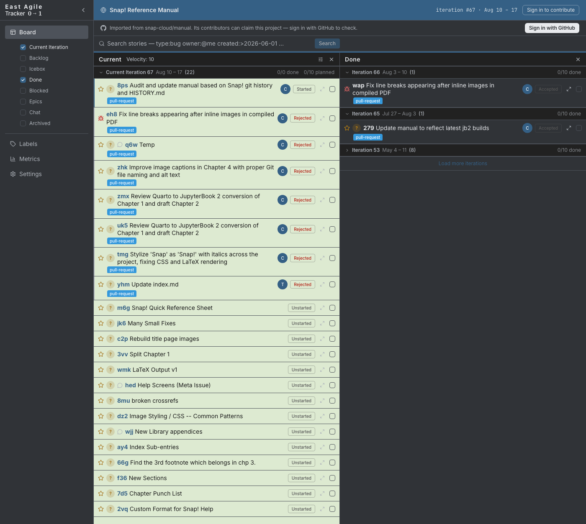The height and width of the screenshot is (524, 586).
Task: Collapse Current Iteration 67 group
Action: point(101,72)
